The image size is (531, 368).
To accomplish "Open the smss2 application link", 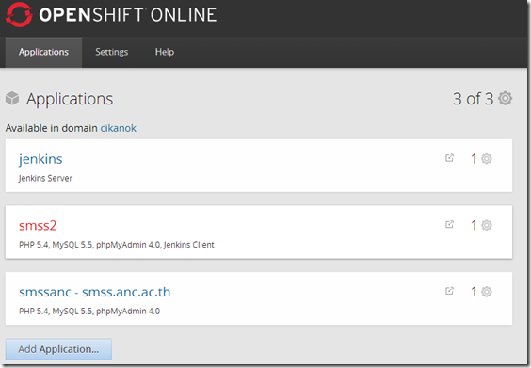I will click(38, 226).
